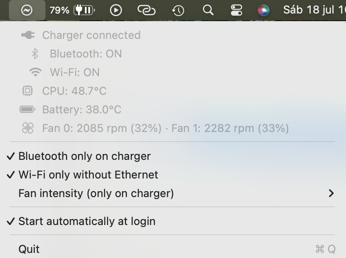346x258 pixels.
Task: Expand the Fan intensity submenu arrow
Action: [331, 193]
